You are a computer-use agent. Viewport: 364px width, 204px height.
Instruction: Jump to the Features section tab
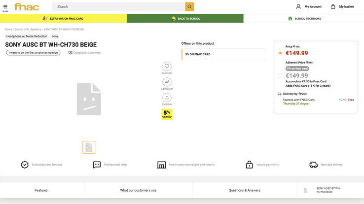(x=41, y=190)
